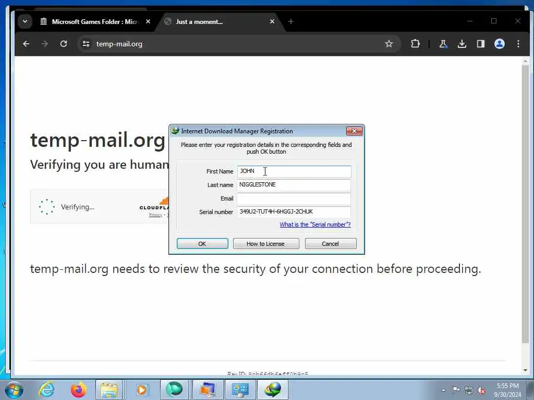Show hidden system tray icons
This screenshot has width=534, height=400.
click(443, 390)
